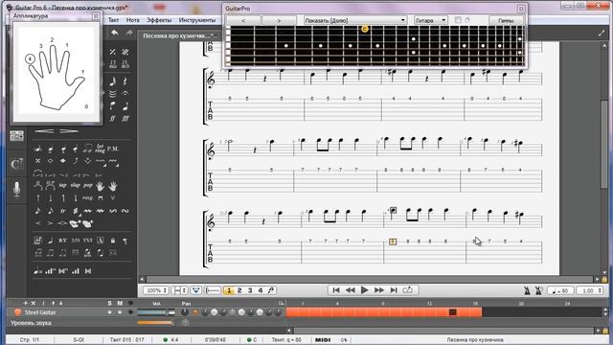613x345 pixels.
Task: Choose the tap effect icon
Action: (62, 186)
